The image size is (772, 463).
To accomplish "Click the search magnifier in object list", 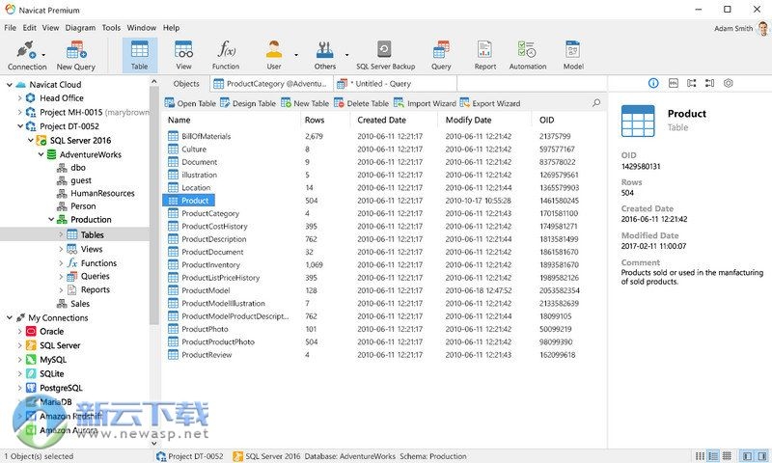I will click(596, 103).
